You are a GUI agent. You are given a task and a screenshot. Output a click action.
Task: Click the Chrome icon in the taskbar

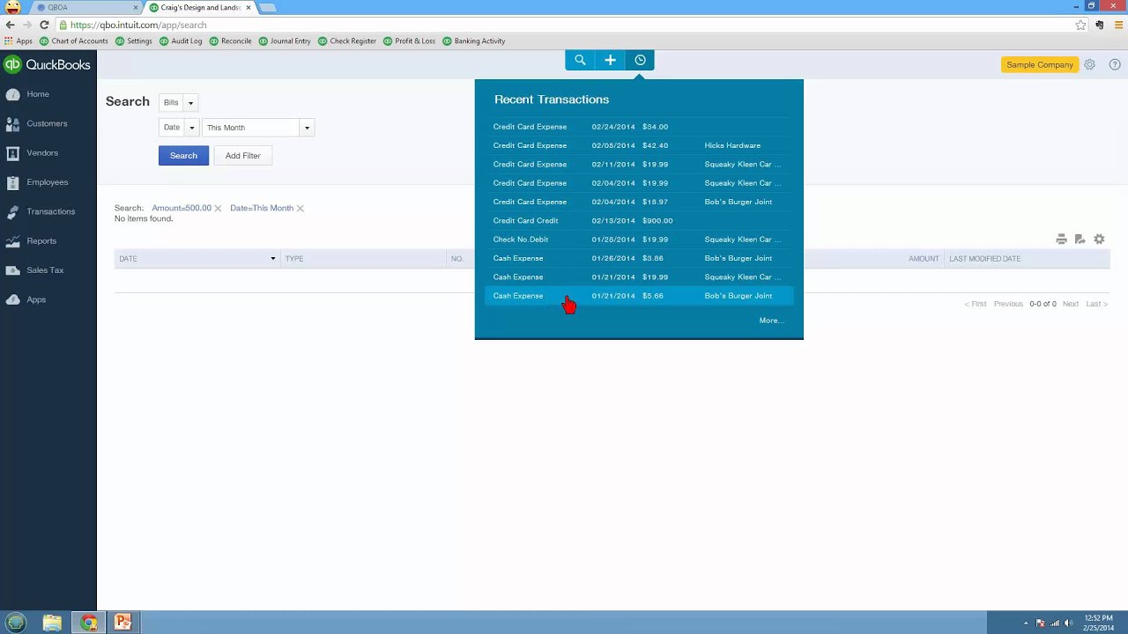coord(88,623)
